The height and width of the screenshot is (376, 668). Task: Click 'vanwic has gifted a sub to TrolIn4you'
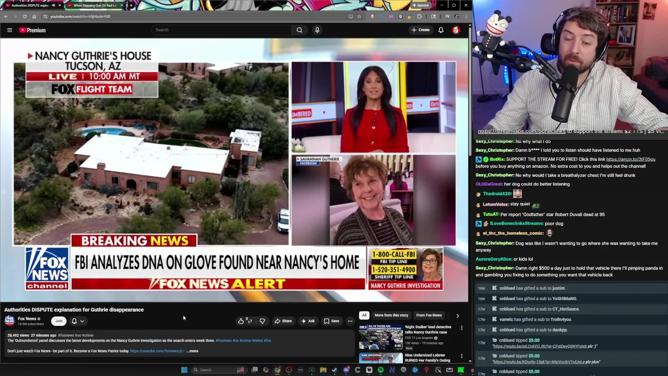click(x=535, y=320)
